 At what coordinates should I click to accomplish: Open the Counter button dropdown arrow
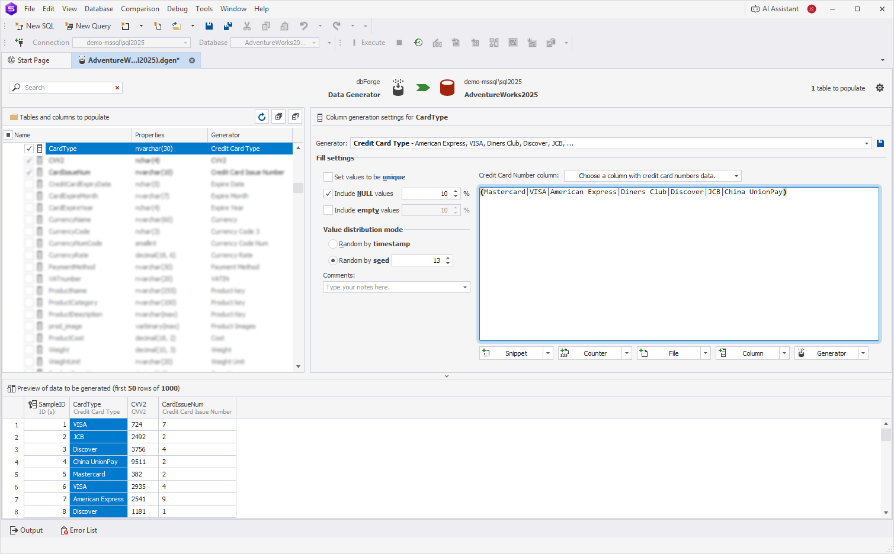(x=627, y=353)
